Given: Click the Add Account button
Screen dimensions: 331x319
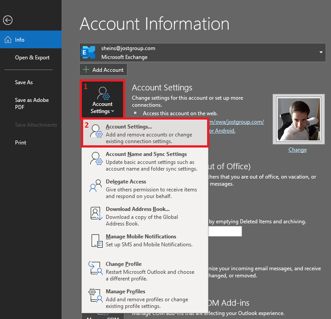Looking at the screenshot, I should click(x=103, y=70).
